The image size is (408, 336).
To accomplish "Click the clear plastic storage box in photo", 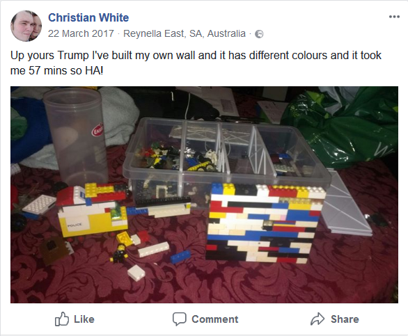I will click(x=227, y=161).
